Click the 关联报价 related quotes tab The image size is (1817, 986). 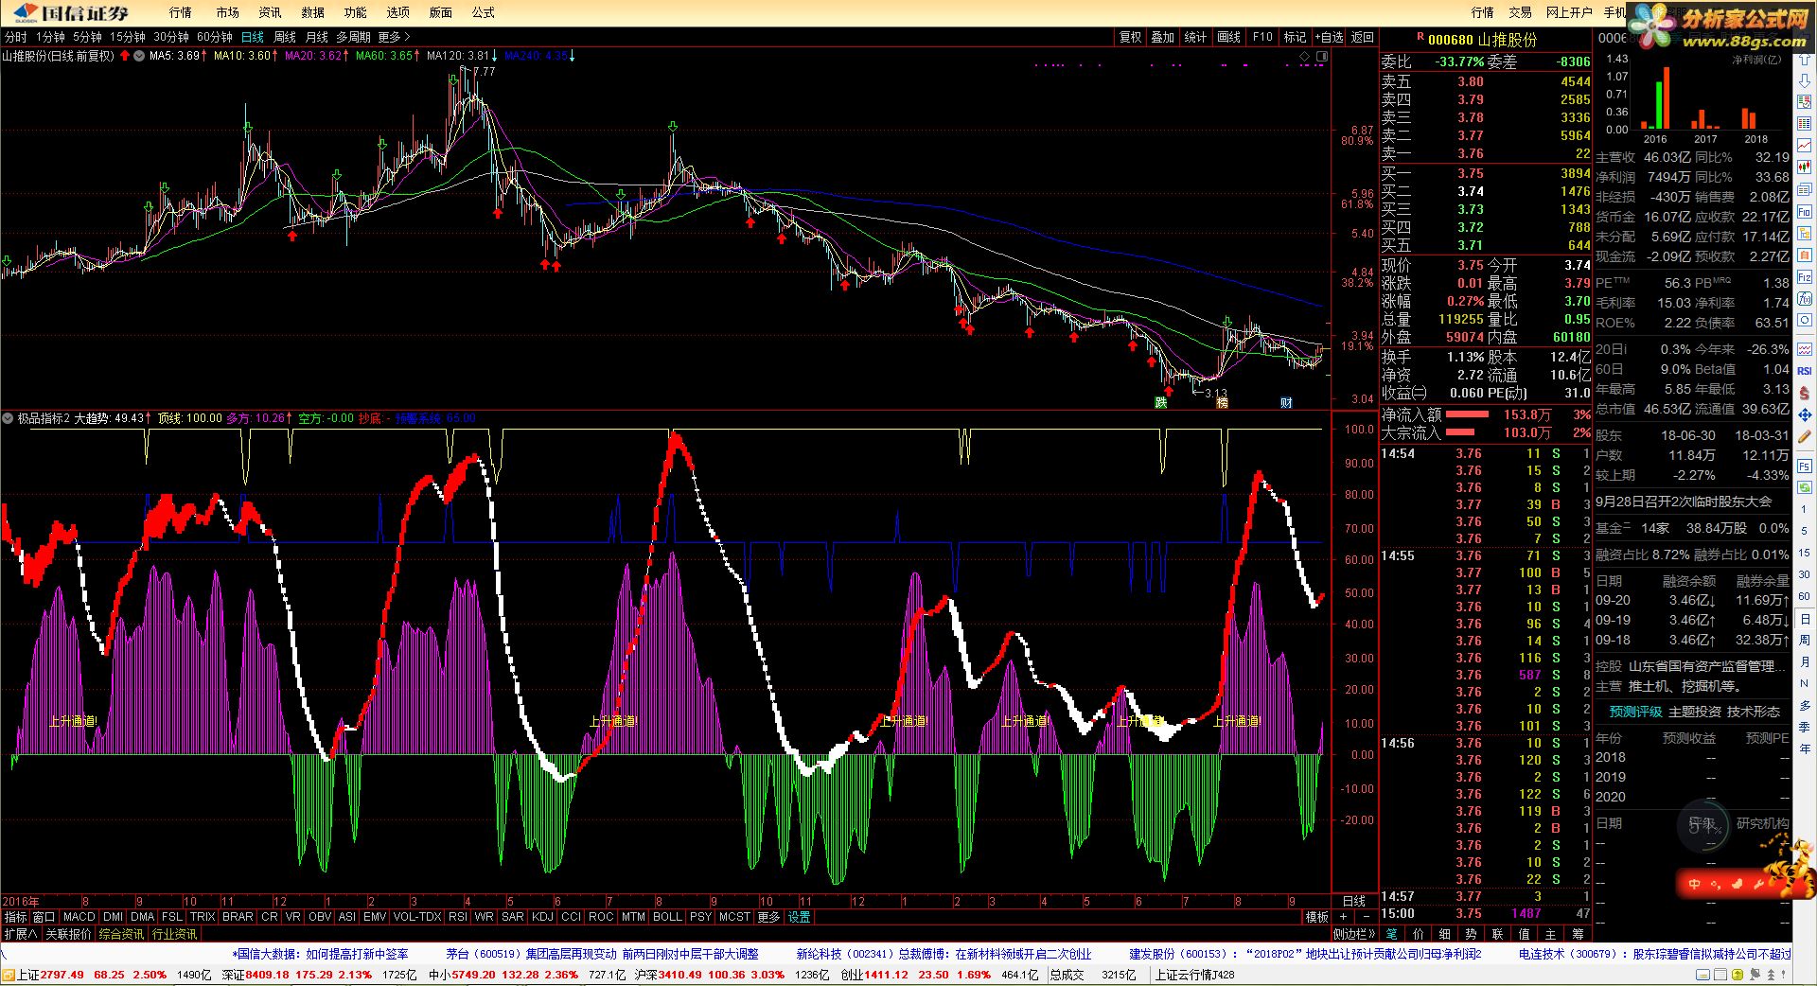tap(68, 934)
